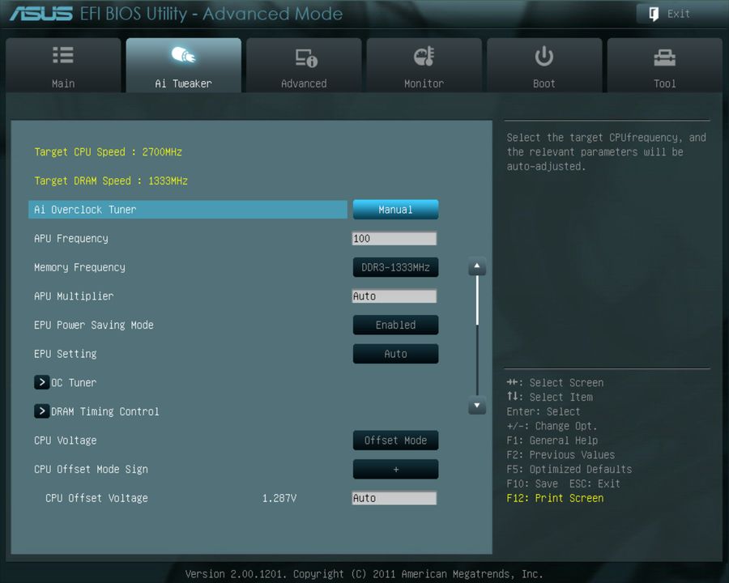Select the Ai Tweaker menu tab
The image size is (729, 583).
tap(183, 65)
